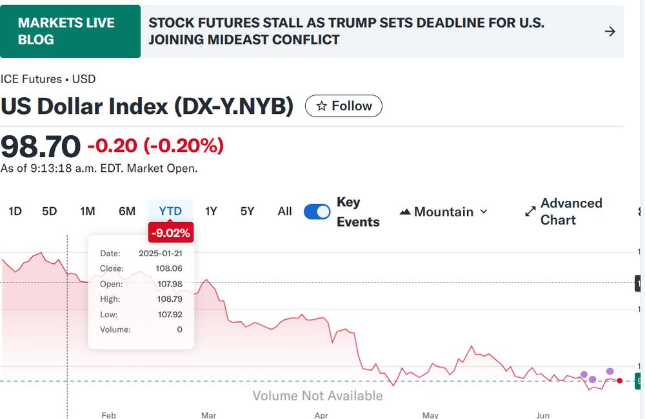Screen dimensions: 645x419
Task: Select the 1Y range tab
Action: tap(211, 211)
